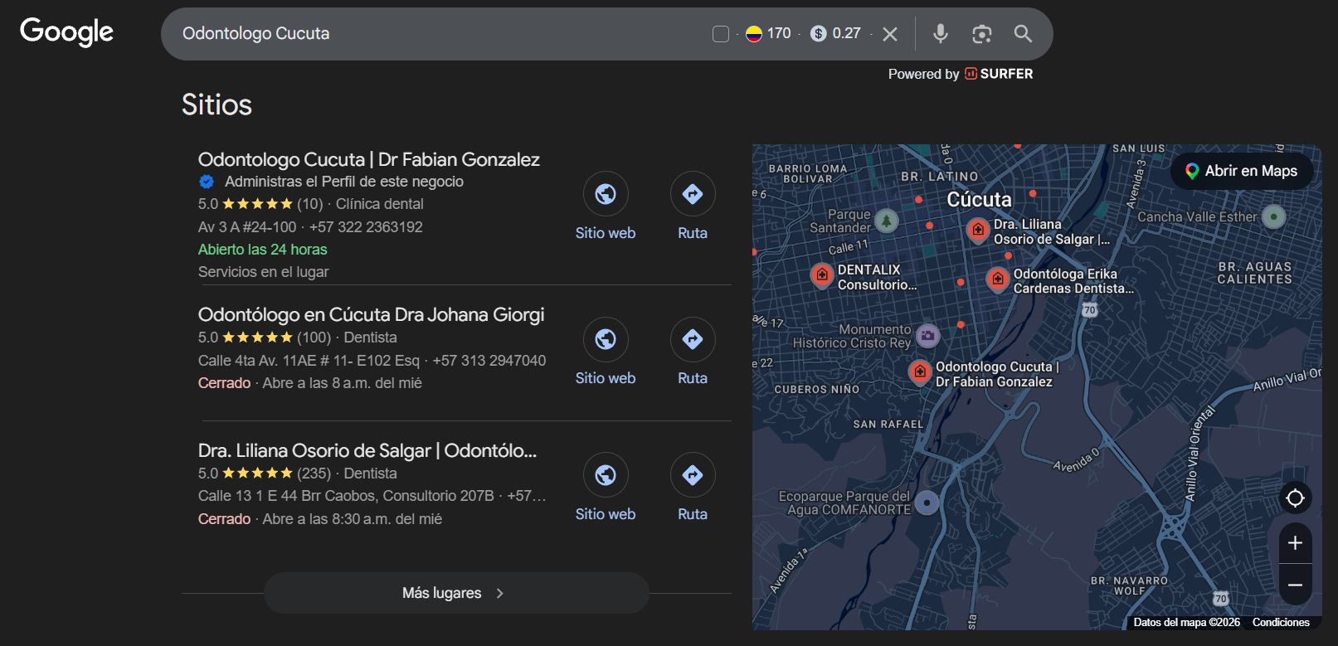Open Dra. Liliana Osorio de Salgar listing
The height and width of the screenshot is (646, 1338).
(x=367, y=450)
